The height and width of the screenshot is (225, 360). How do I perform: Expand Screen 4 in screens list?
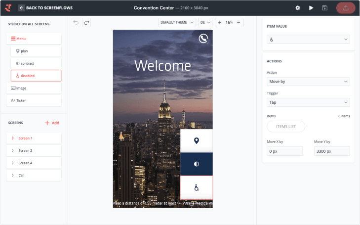click(x=13, y=163)
